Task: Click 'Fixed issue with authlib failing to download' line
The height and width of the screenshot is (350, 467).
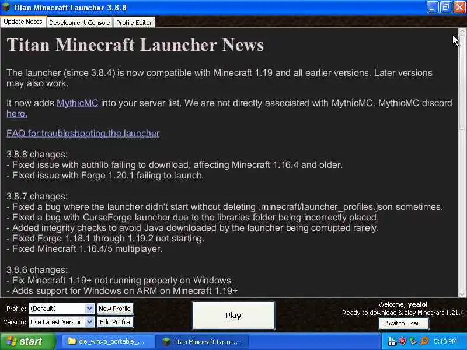Action: 175,165
